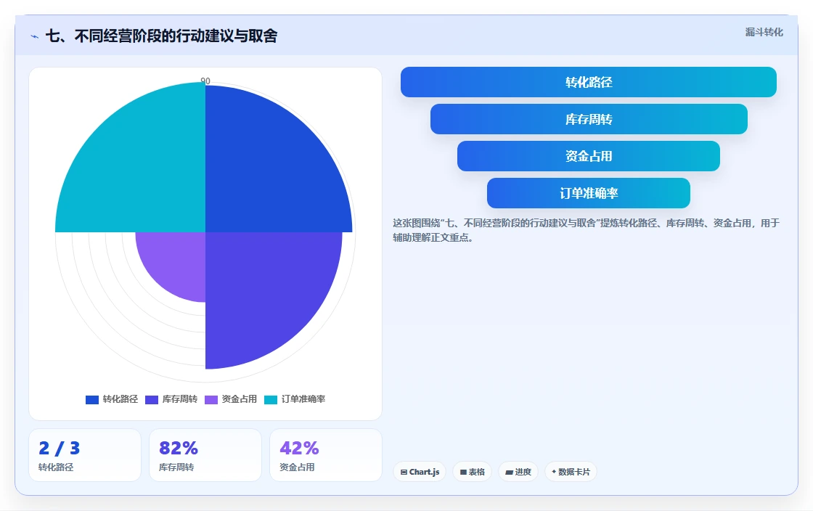813x511 pixels.
Task: Click the 资金占用 funnel bar
Action: [589, 156]
